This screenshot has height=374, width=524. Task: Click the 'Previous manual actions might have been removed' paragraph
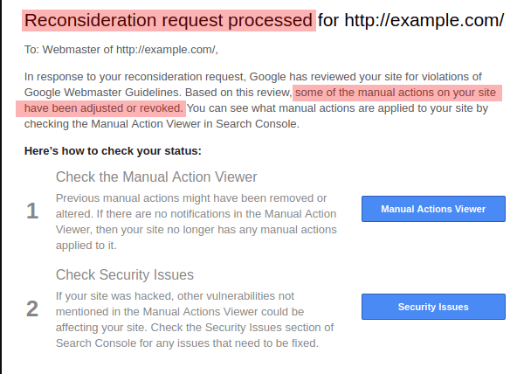196,222
